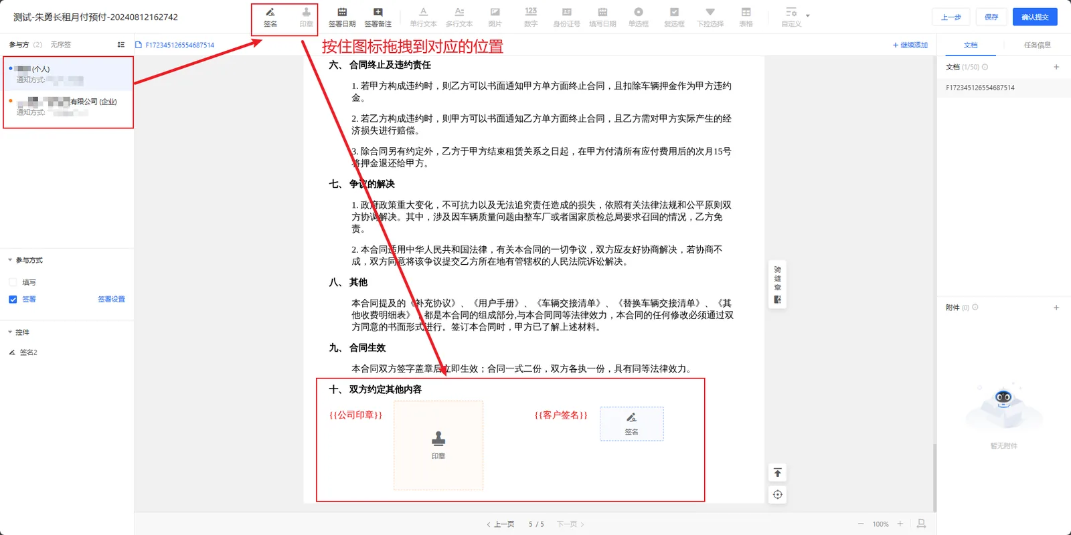
Task: Add an attachment with the 附件 plus icon
Action: pyautogui.click(x=1056, y=308)
